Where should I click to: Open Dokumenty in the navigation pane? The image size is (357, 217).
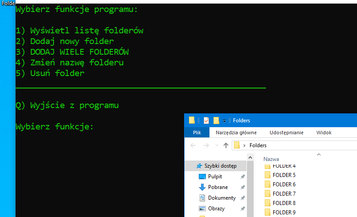(x=222, y=198)
